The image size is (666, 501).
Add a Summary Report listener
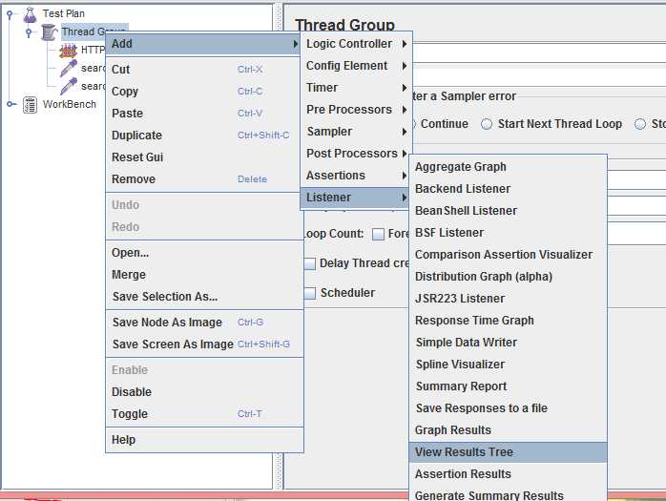[x=508, y=386]
